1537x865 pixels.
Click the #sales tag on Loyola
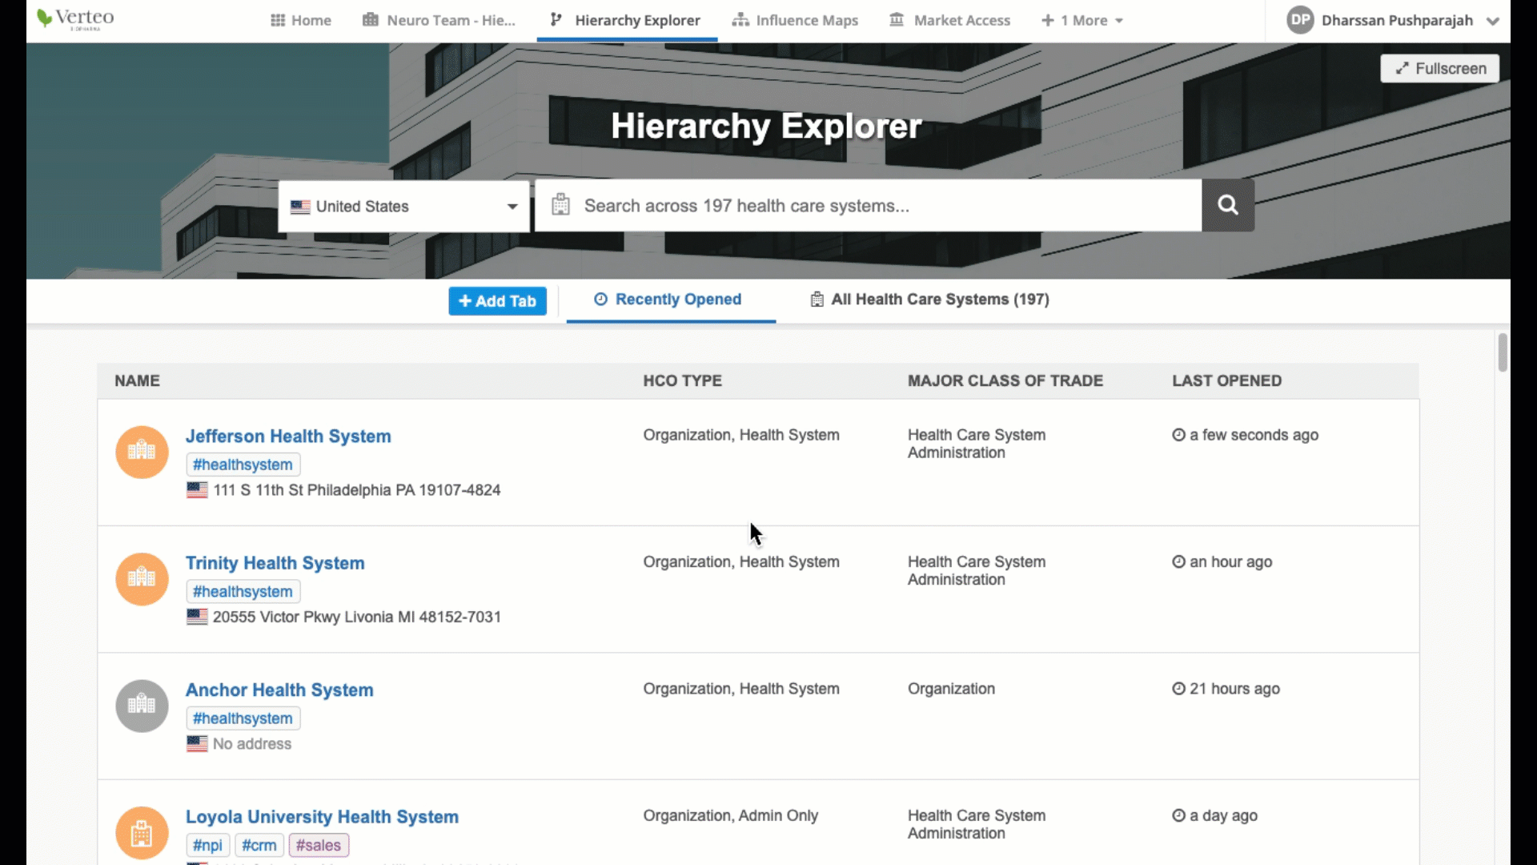tap(318, 845)
